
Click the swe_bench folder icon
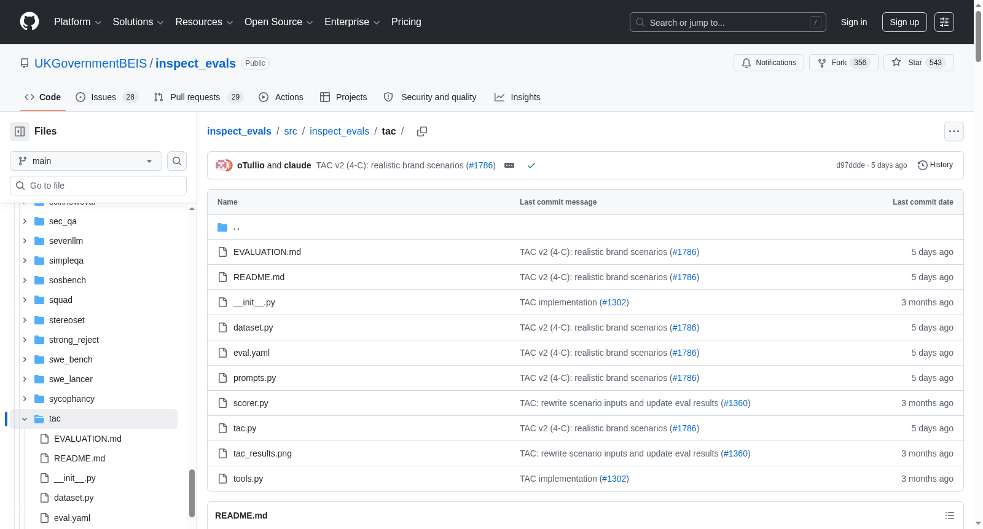tap(39, 359)
